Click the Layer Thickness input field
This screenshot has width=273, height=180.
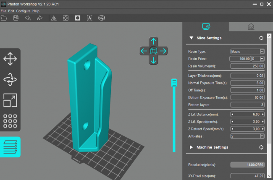point(247,76)
